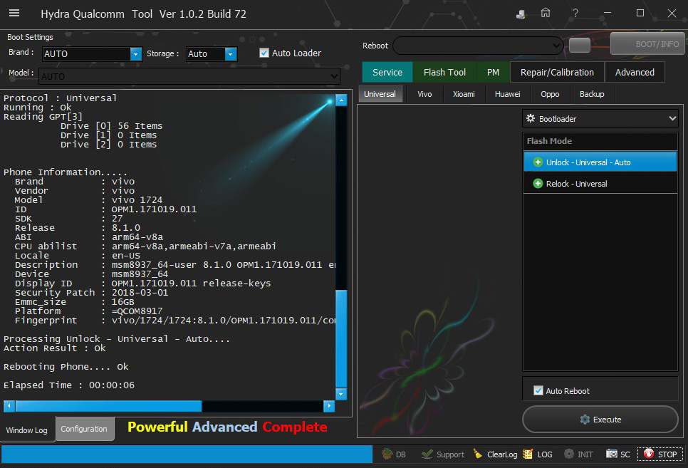Click the DB icon in the status bar
The width and height of the screenshot is (688, 468).
387,454
